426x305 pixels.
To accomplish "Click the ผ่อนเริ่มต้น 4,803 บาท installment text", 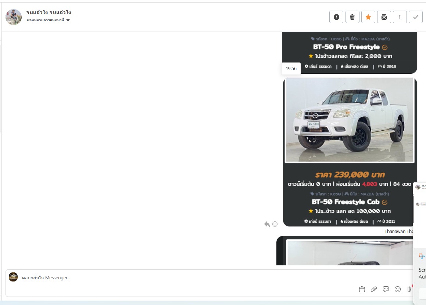I will (362, 184).
